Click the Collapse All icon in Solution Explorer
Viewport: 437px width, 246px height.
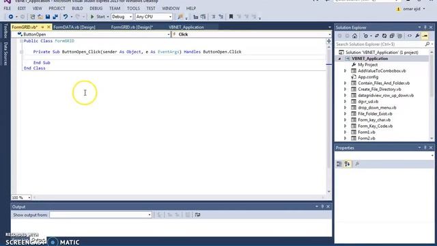[392, 36]
